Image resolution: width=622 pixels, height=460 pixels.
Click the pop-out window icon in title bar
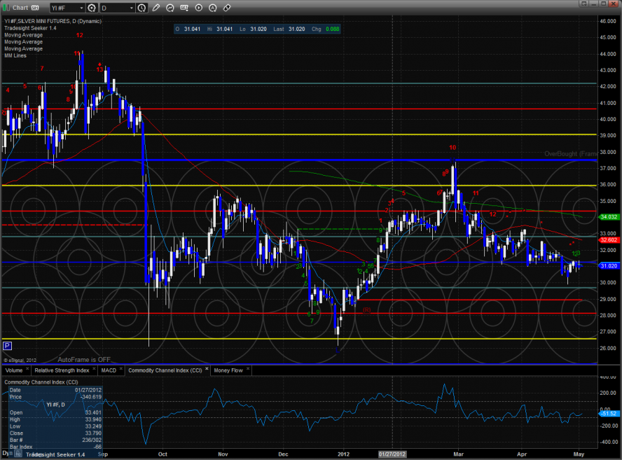click(583, 4)
